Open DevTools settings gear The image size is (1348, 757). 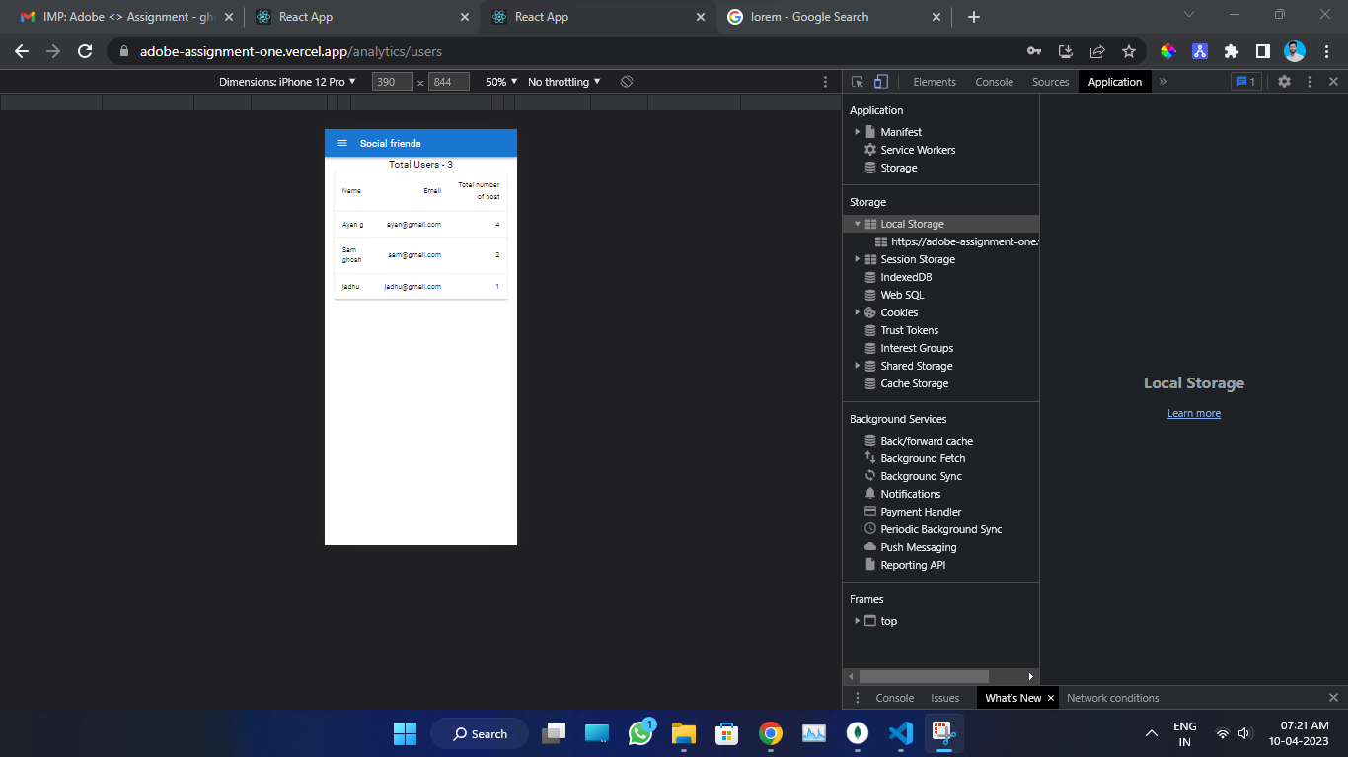[x=1284, y=82]
